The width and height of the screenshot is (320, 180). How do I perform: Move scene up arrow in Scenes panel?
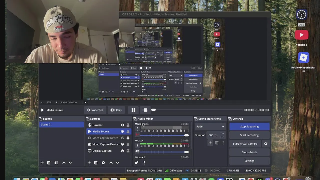[x=64, y=163]
